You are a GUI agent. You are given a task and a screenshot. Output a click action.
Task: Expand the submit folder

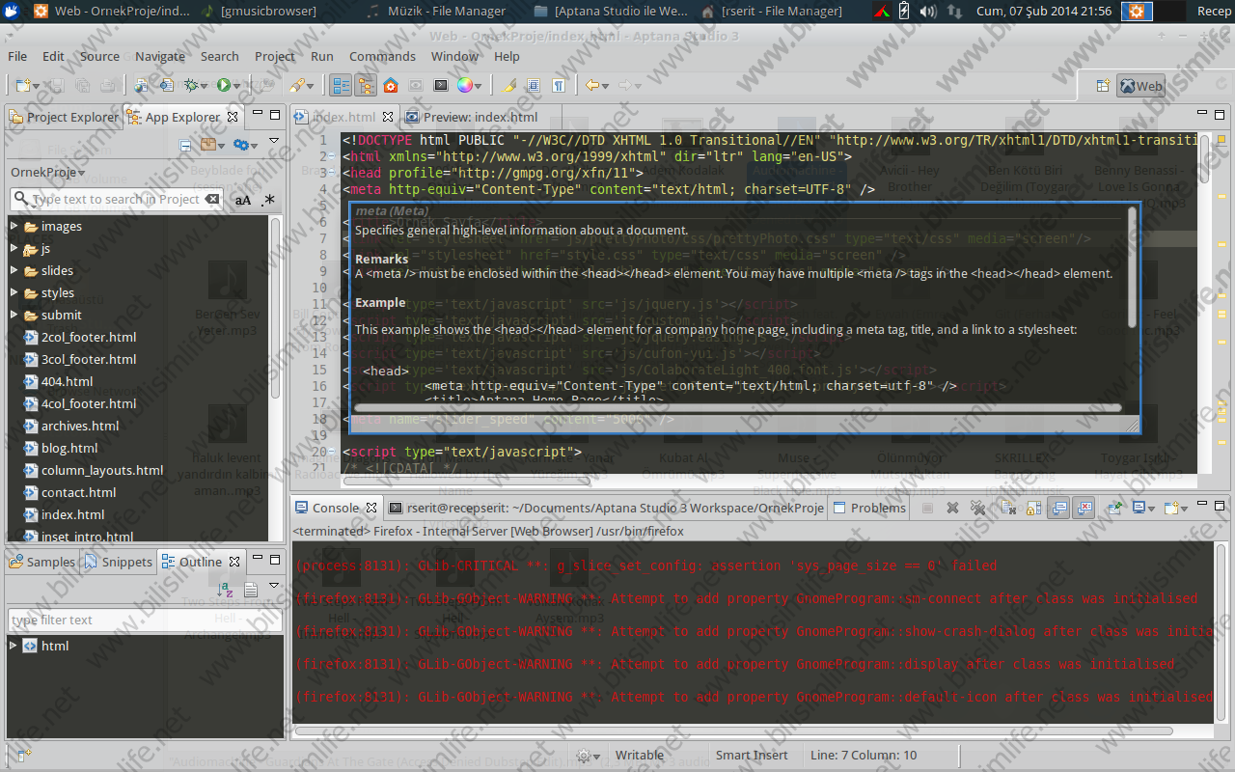(14, 315)
